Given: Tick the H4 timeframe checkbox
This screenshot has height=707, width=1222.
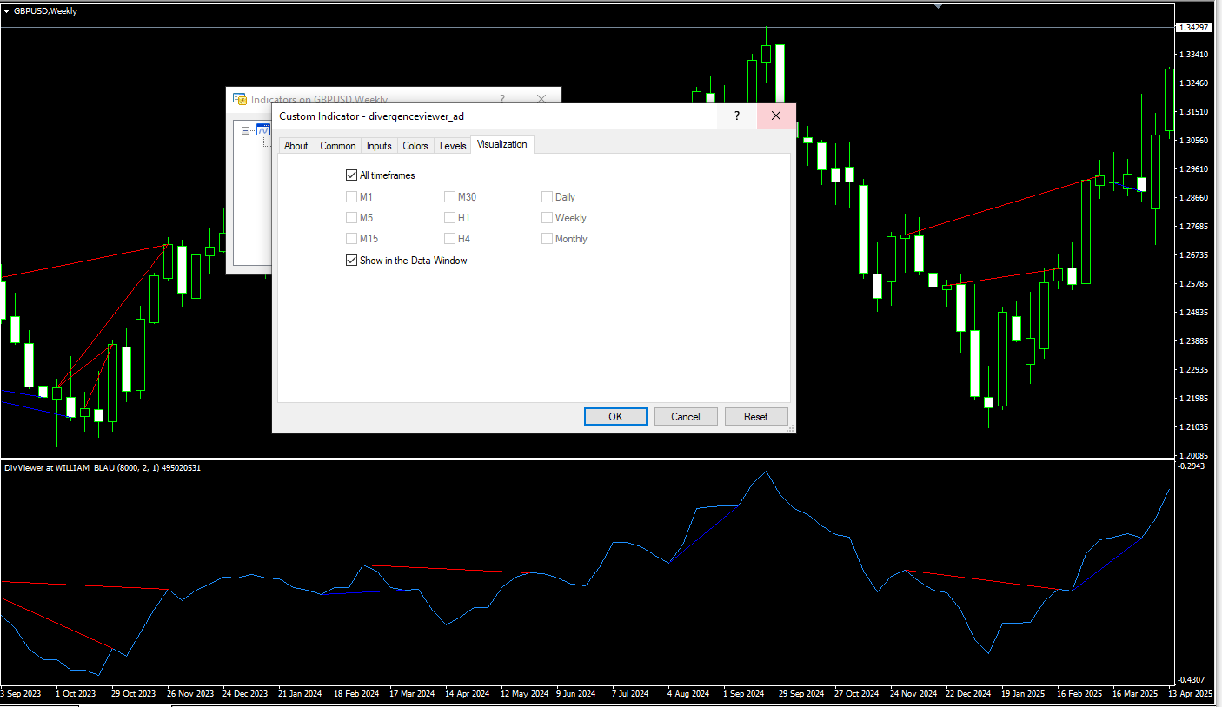Looking at the screenshot, I should pyautogui.click(x=450, y=239).
